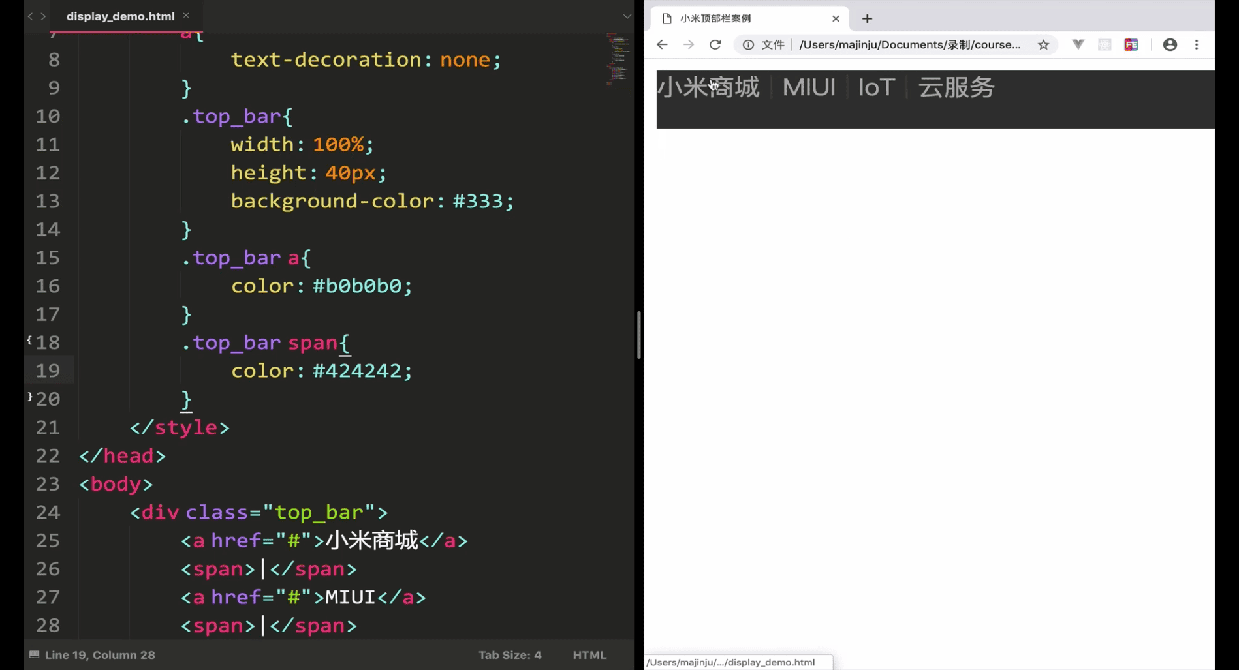Image resolution: width=1239 pixels, height=670 pixels.
Task: Click the 小米商城 anchor in code
Action: tap(324, 540)
